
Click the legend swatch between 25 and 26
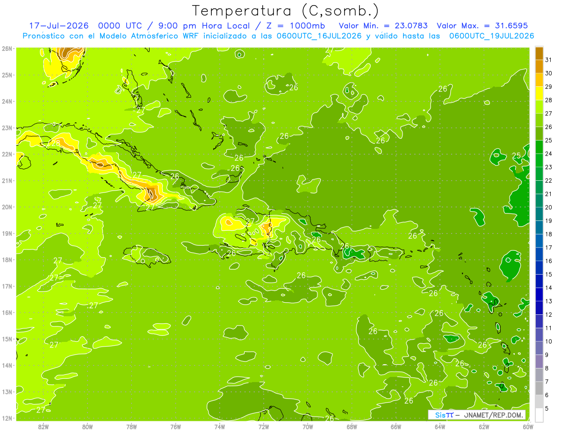pyautogui.click(x=539, y=134)
